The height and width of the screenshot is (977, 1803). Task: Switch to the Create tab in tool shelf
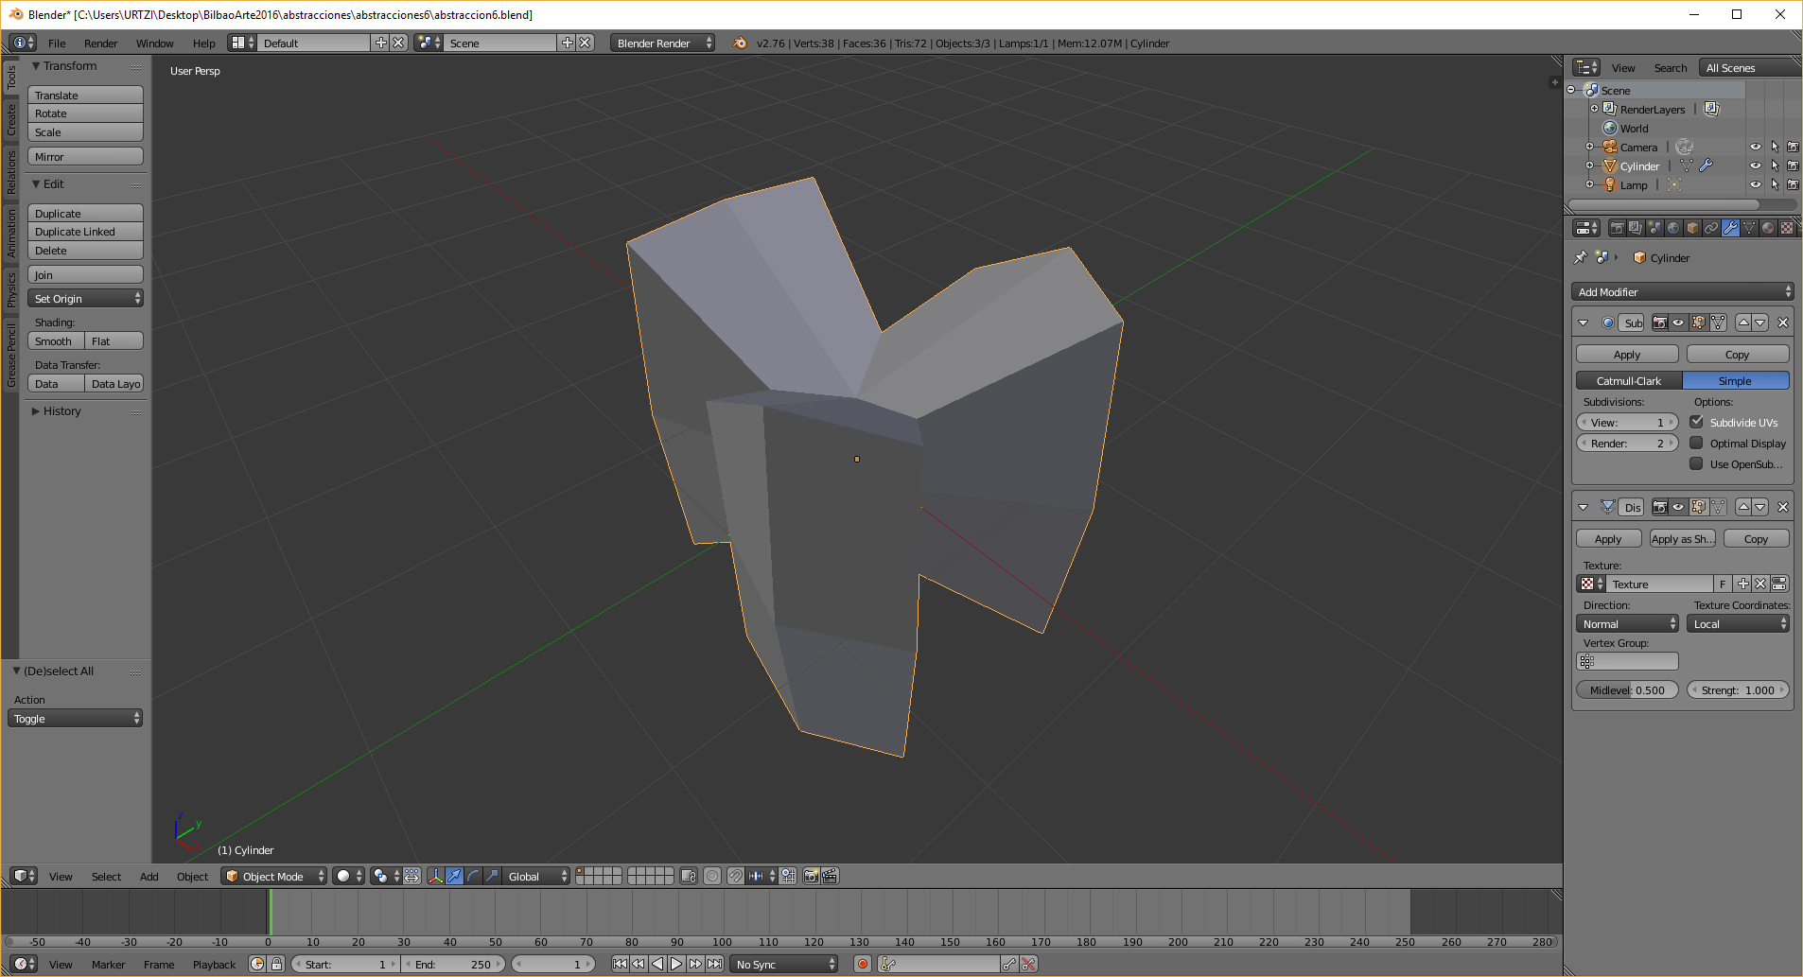click(11, 119)
